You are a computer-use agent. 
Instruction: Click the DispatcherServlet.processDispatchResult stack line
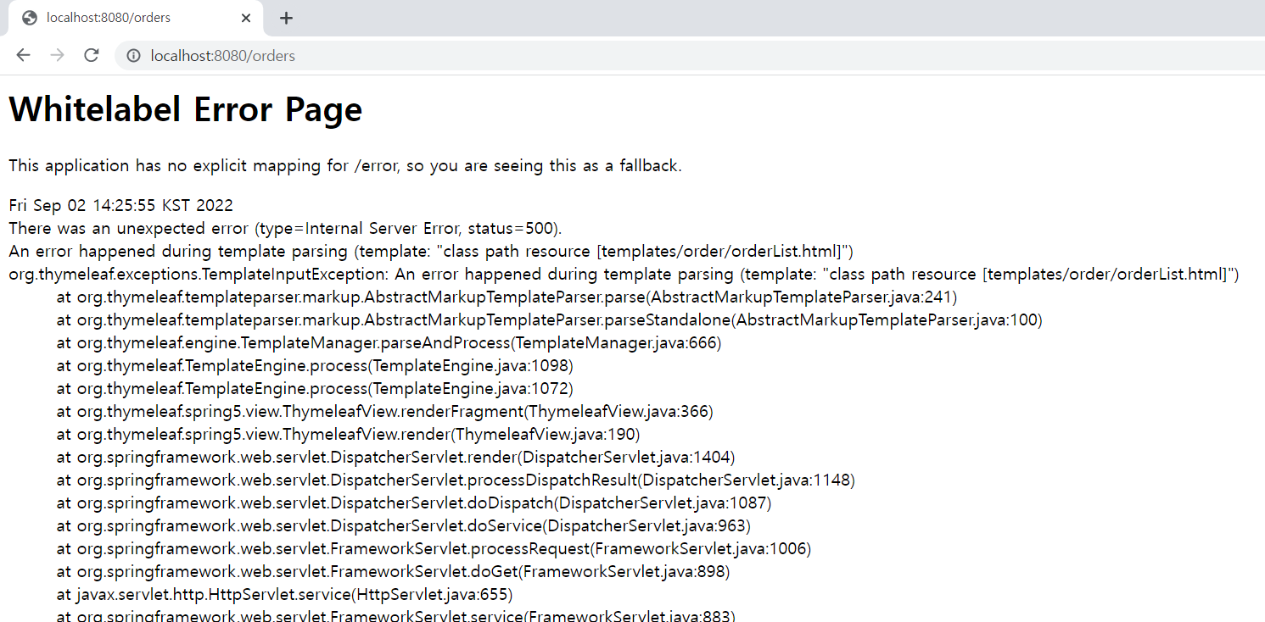point(456,480)
